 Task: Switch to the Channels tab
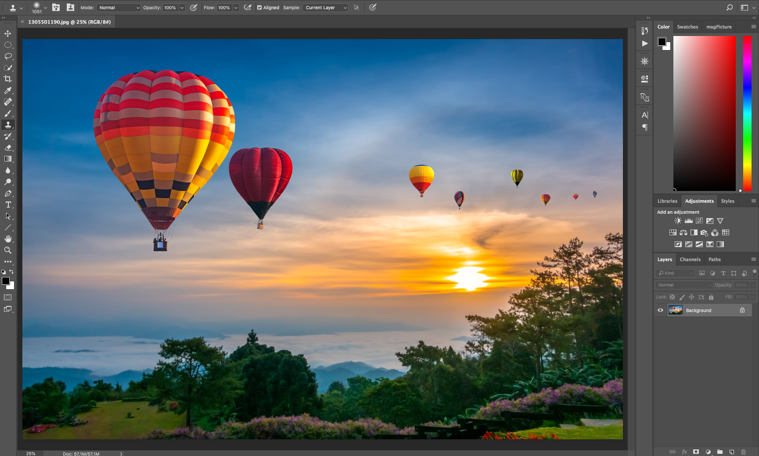point(690,259)
